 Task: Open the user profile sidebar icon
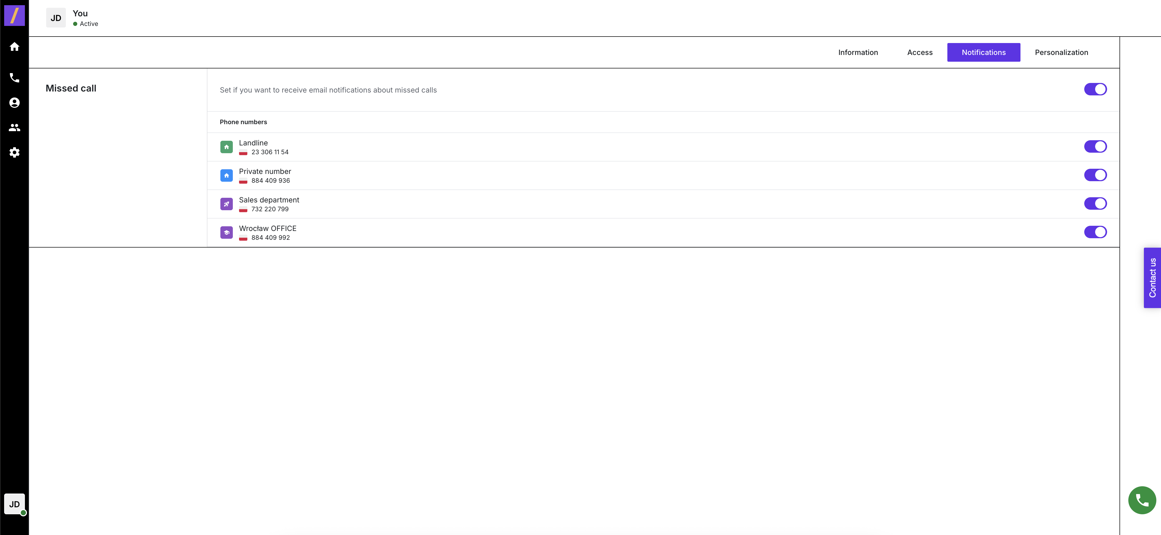(x=15, y=103)
